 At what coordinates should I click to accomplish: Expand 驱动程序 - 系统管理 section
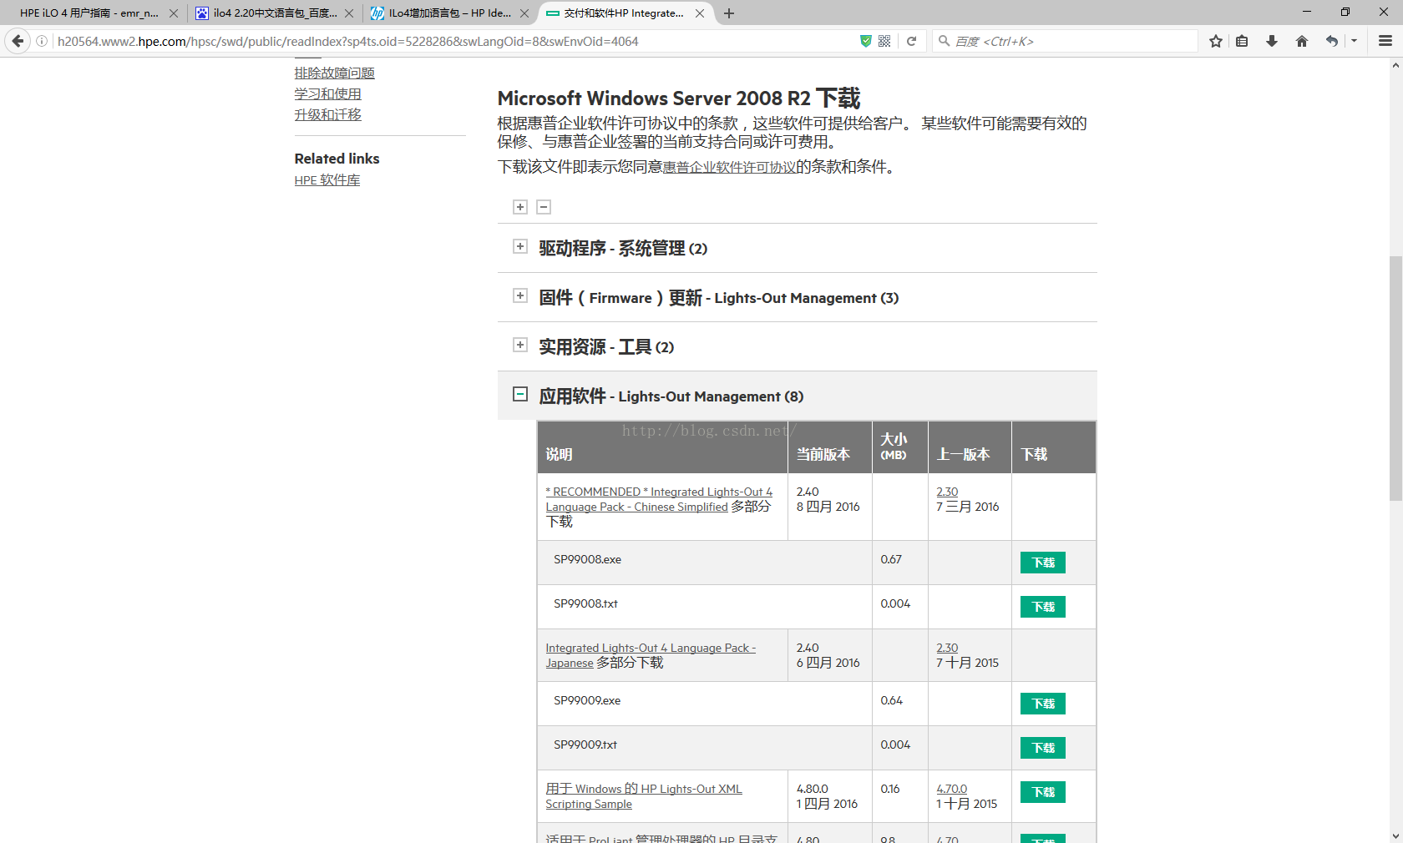520,246
